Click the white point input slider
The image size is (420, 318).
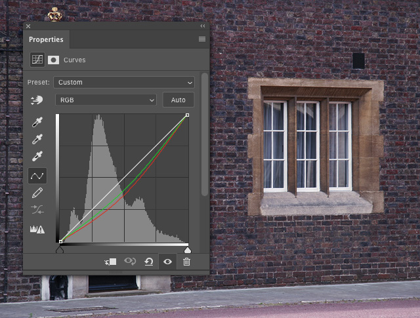[187, 250]
